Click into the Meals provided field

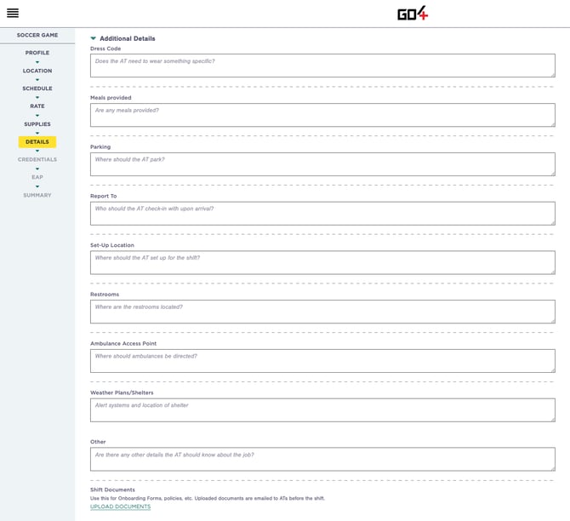pos(322,115)
